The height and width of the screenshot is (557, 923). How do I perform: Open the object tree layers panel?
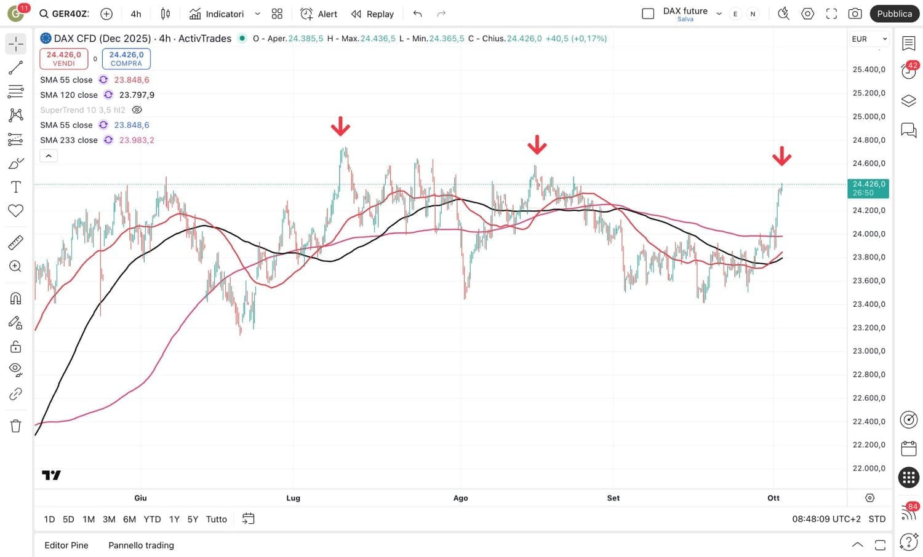[x=909, y=101]
